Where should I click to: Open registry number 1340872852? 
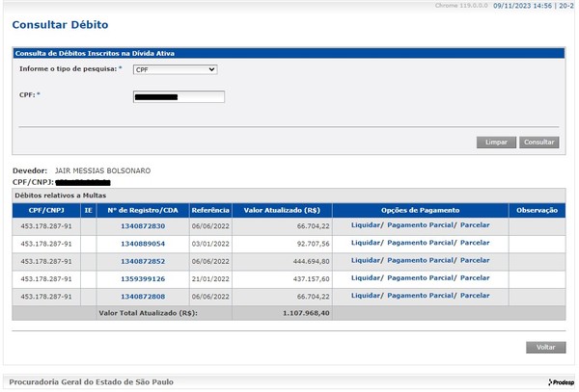(143, 261)
